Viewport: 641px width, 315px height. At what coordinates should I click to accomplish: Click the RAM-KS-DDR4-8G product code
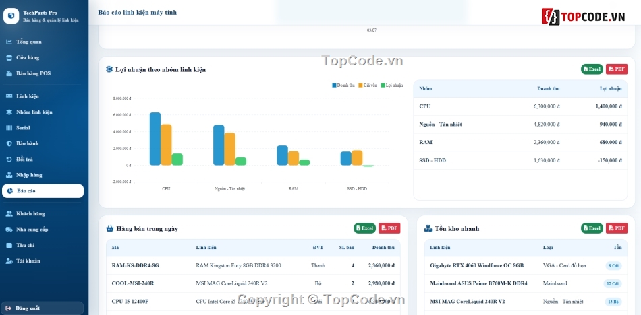[136, 265]
